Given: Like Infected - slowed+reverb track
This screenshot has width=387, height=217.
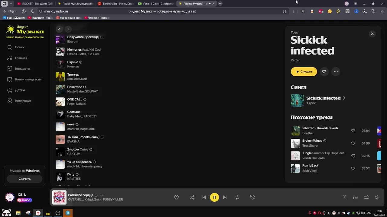Looking at the screenshot, I should (x=353, y=131).
